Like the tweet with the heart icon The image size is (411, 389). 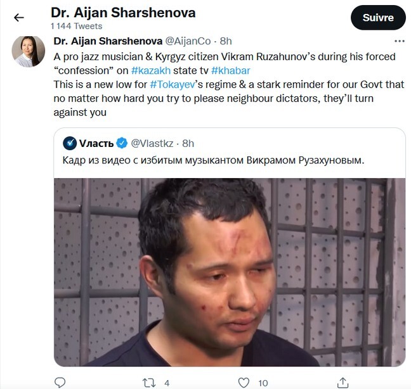[x=244, y=383]
